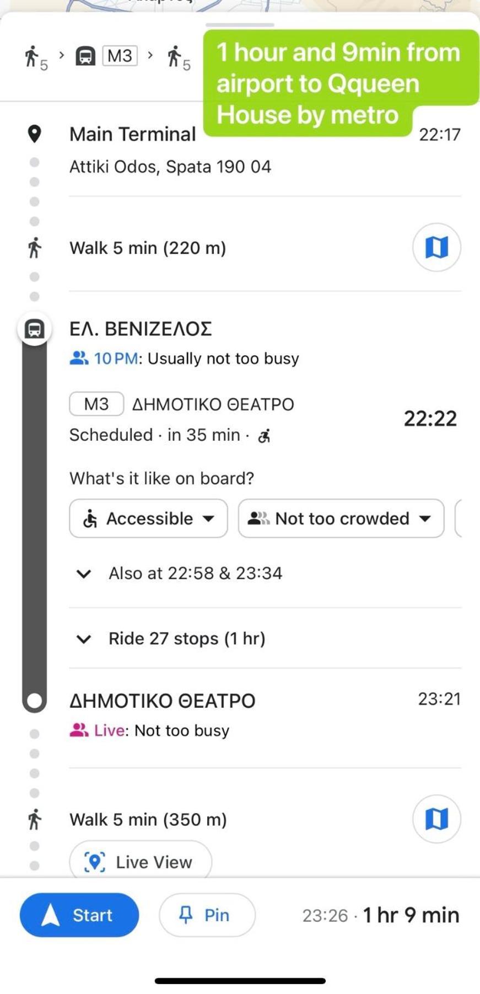This screenshot has height=994, width=480.
Task: Tap the bus icon in the route summary header
Action: [x=85, y=56]
